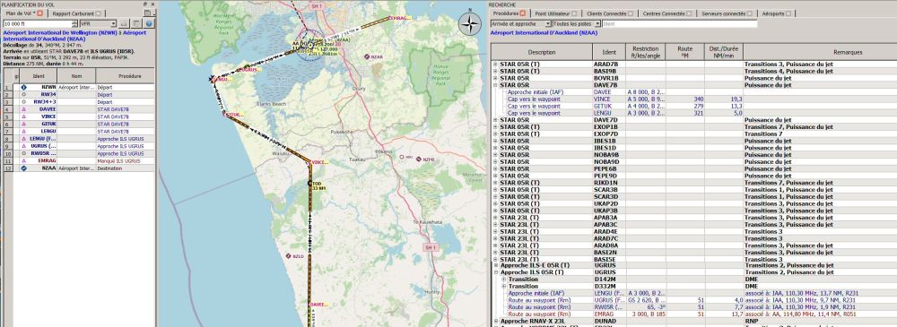The width and height of the screenshot is (897, 327).
Task: Close the Aéroports tab
Action: [x=788, y=13]
